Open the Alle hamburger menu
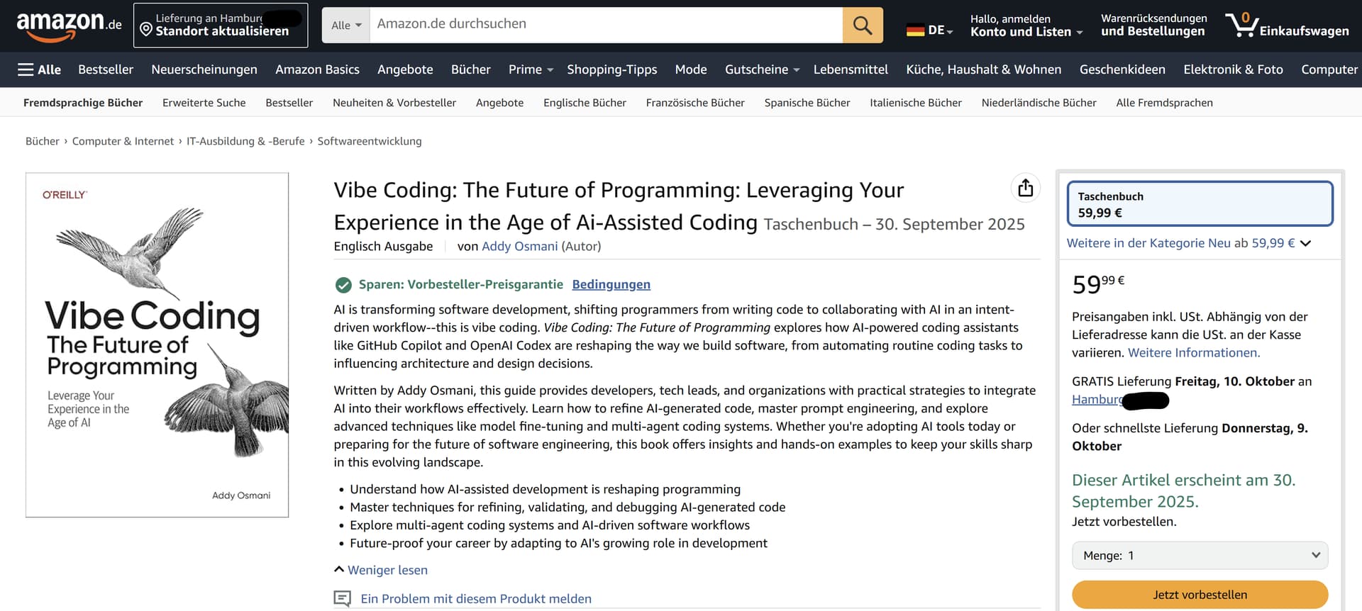 (x=39, y=69)
